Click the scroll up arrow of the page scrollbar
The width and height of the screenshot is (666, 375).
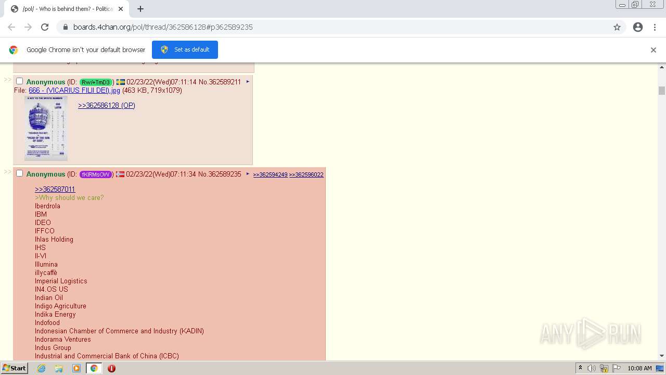tap(662, 67)
